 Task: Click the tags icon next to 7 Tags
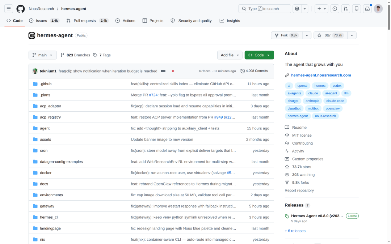[95, 55]
